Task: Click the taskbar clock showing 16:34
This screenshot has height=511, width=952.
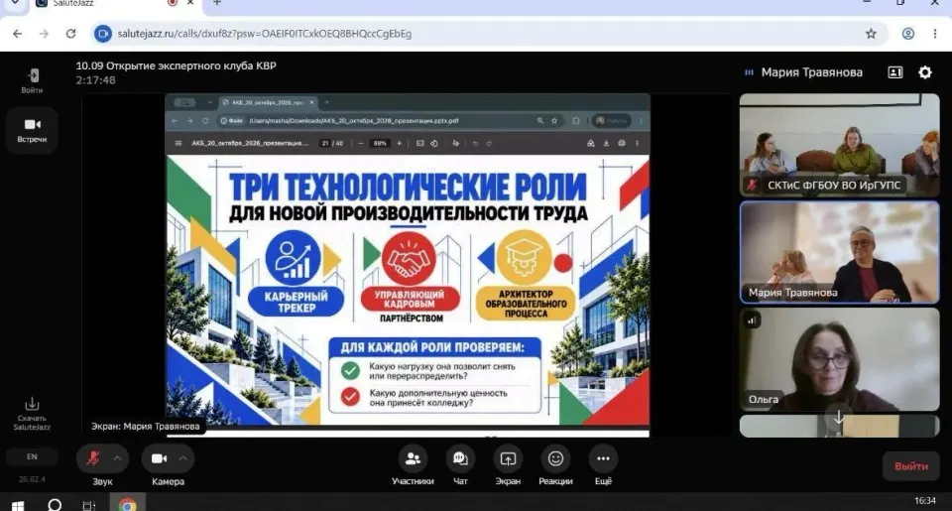Action: point(925,501)
